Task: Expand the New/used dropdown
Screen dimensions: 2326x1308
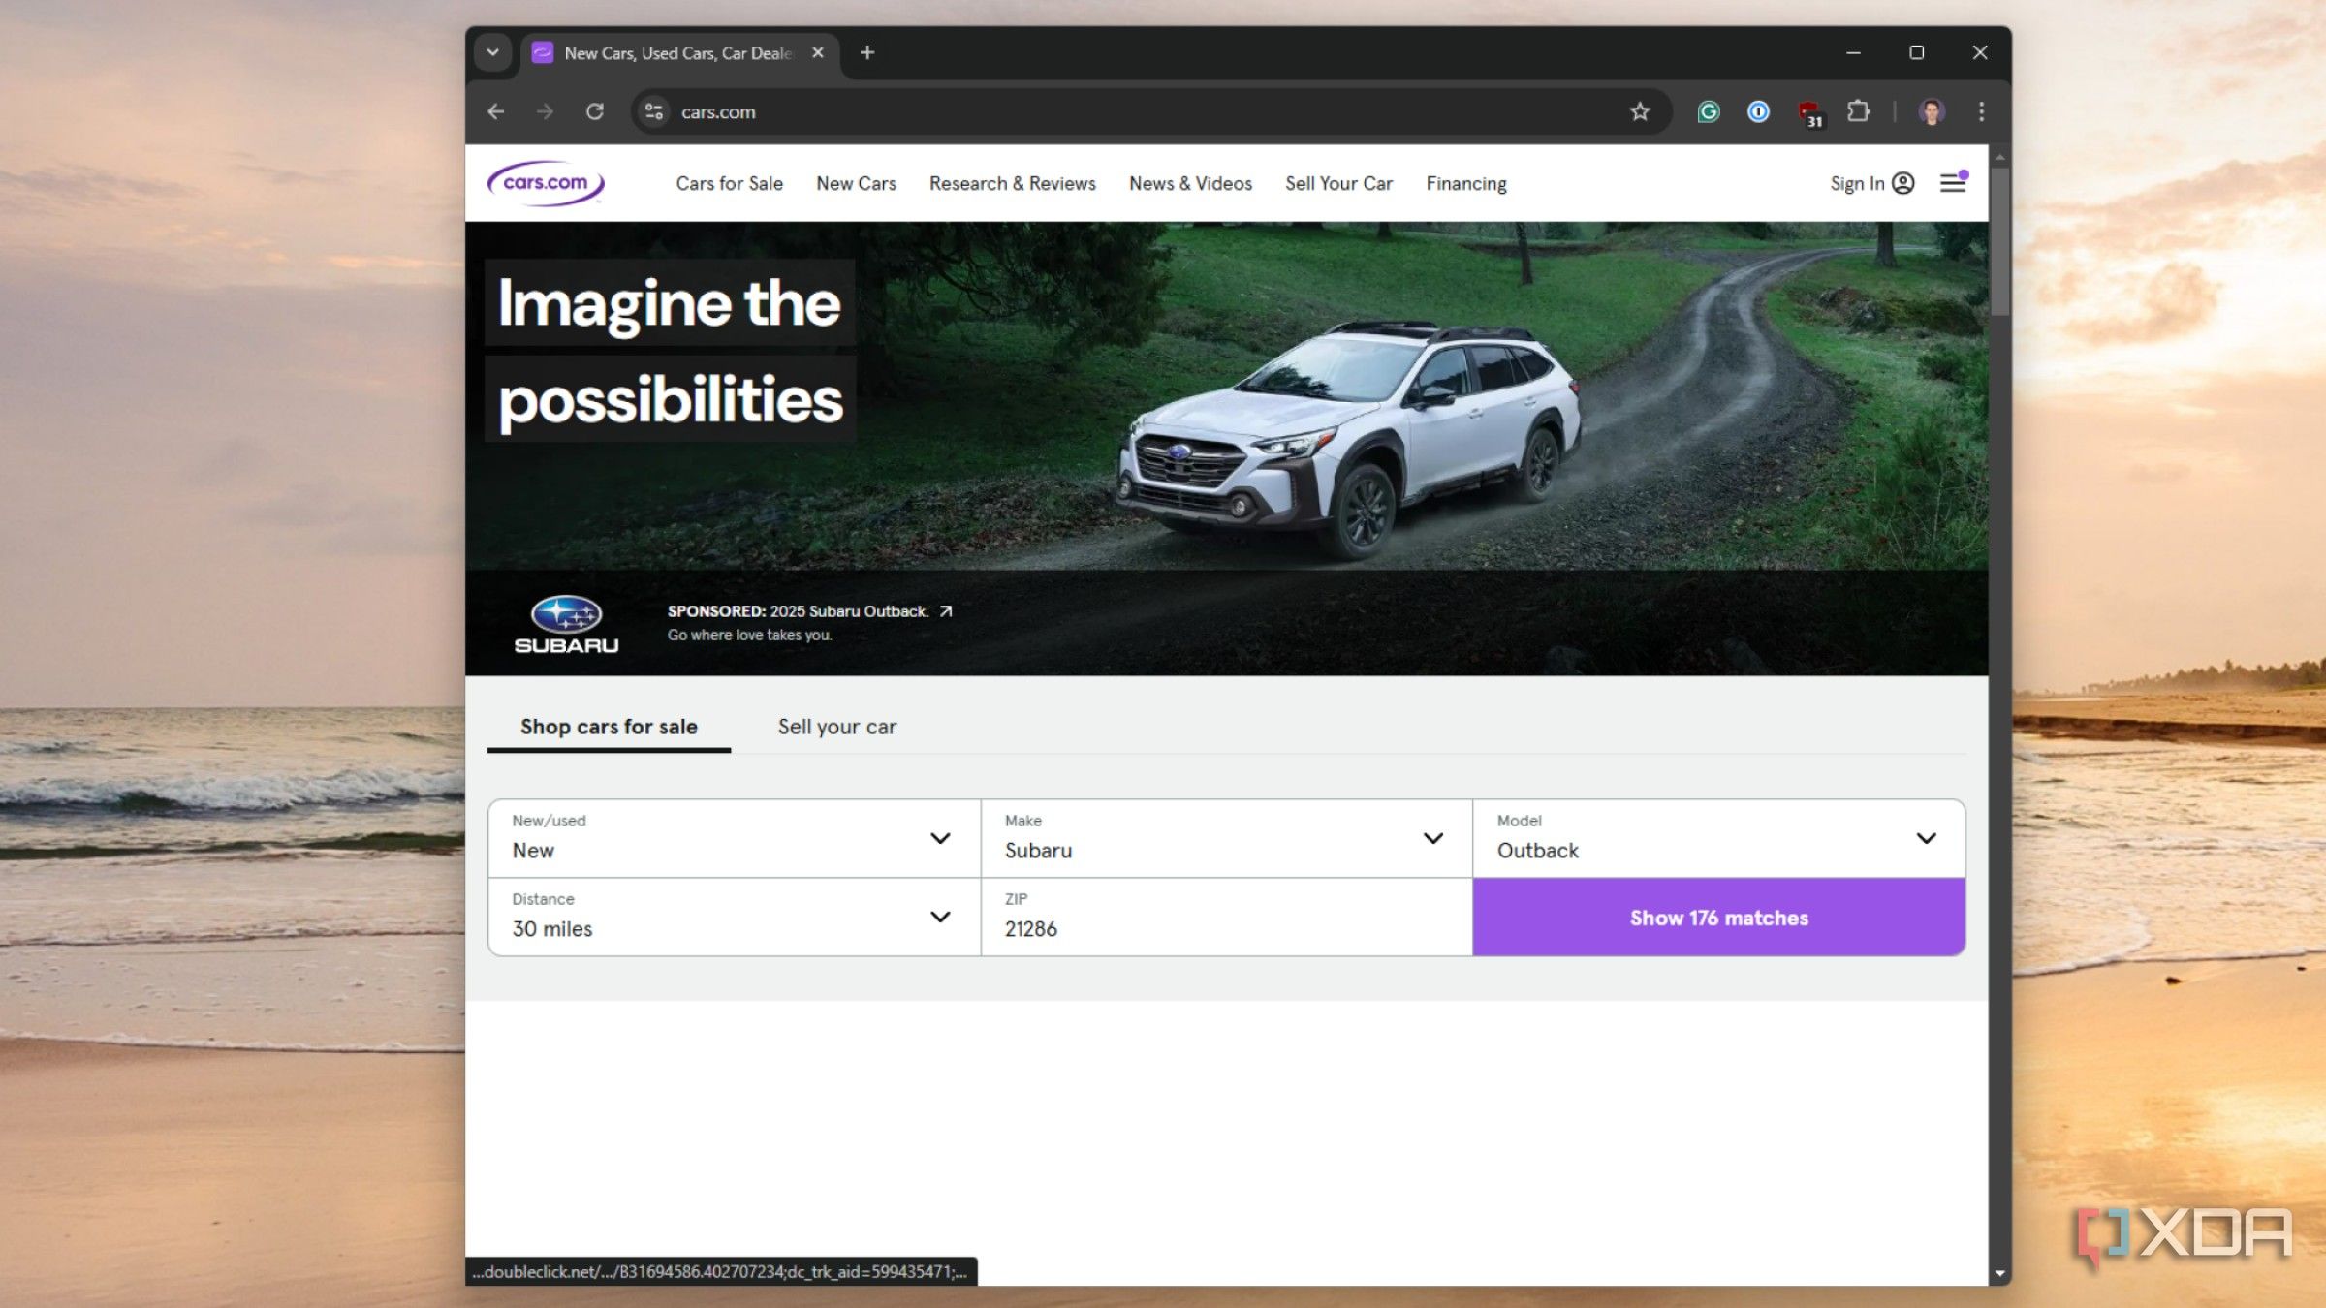Action: (734, 838)
